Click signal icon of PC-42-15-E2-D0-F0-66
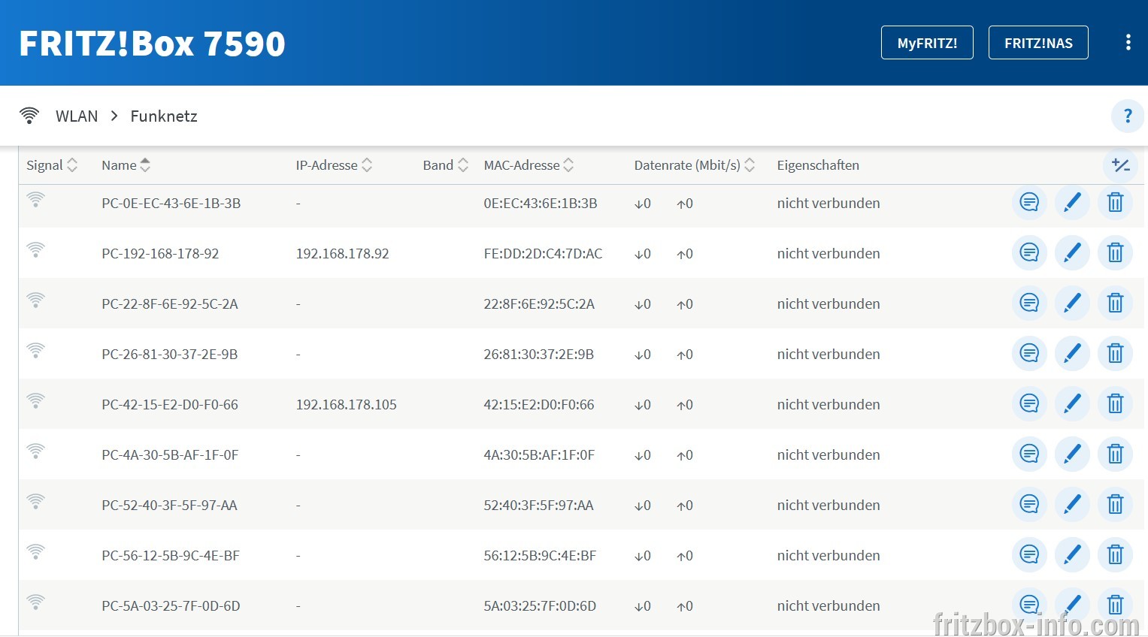The width and height of the screenshot is (1148, 637). point(35,400)
